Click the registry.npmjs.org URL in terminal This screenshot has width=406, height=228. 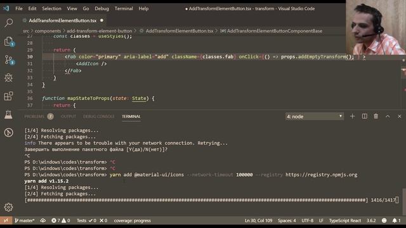[x=322, y=175]
